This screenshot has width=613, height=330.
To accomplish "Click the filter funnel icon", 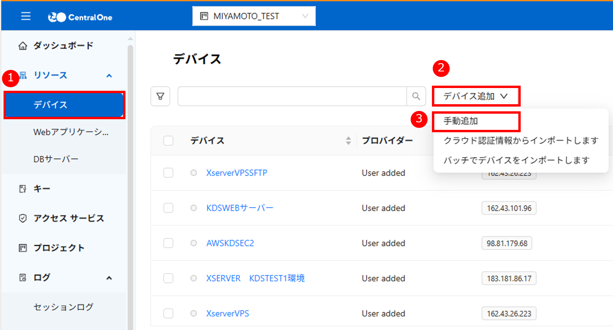I will click(160, 96).
